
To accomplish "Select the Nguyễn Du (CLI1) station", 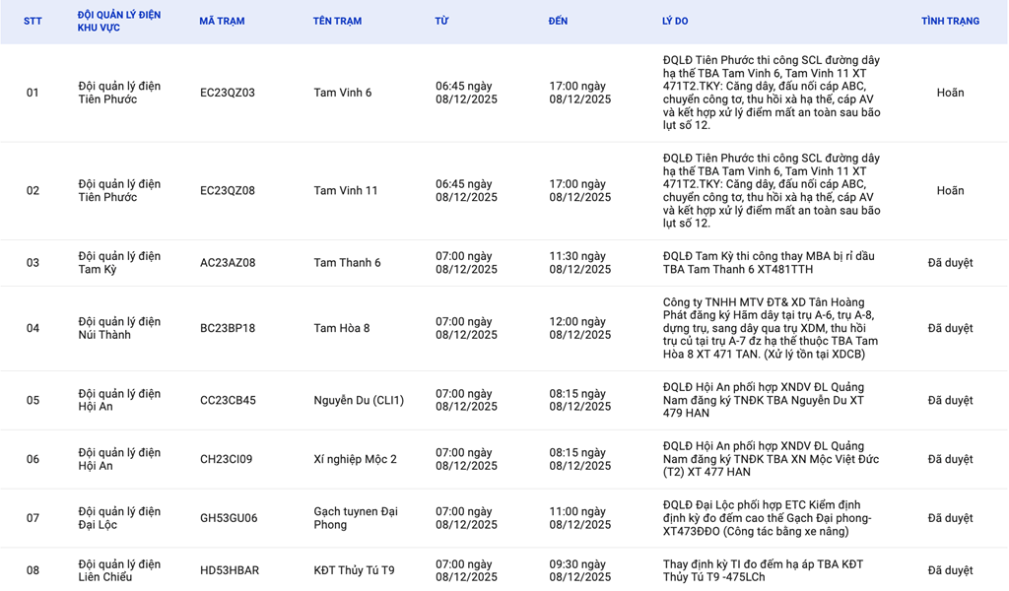I will pyautogui.click(x=359, y=401).
